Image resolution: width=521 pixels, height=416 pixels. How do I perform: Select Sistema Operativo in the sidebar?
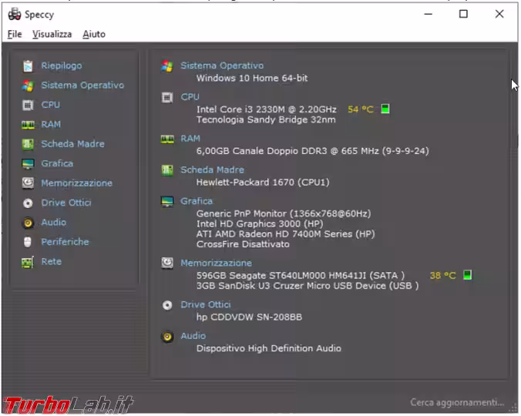[82, 86]
